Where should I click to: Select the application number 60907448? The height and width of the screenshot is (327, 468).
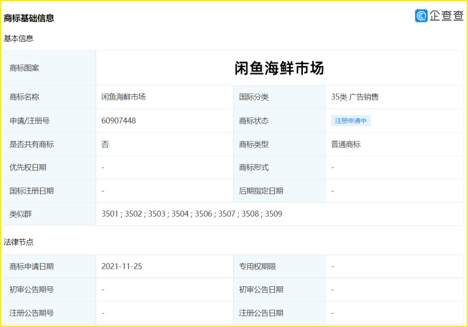(119, 121)
